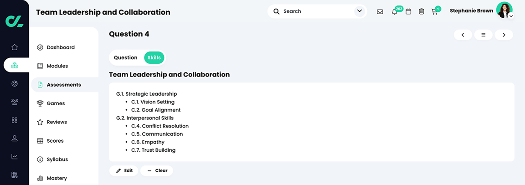Open the grid apps icon in the rail
Image resolution: width=525 pixels, height=185 pixels.
pyautogui.click(x=15, y=120)
